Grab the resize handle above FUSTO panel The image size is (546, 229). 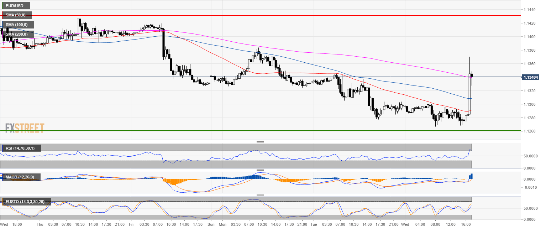point(260,195)
